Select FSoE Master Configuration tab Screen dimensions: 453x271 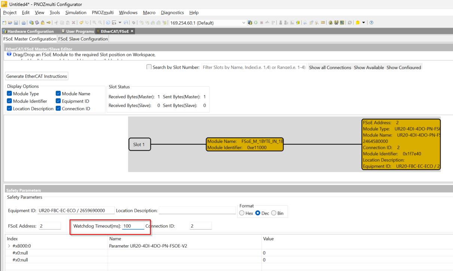click(x=30, y=39)
